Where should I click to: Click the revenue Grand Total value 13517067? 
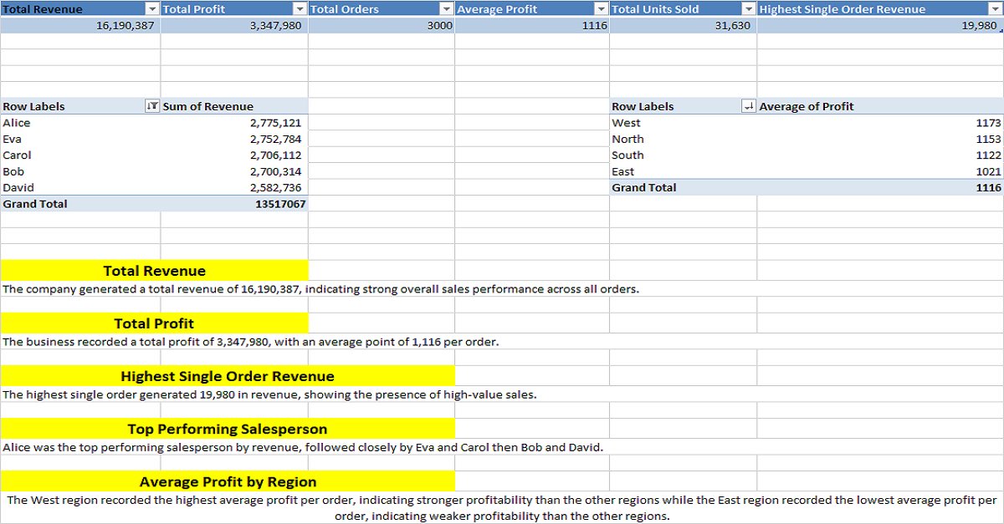click(x=234, y=204)
